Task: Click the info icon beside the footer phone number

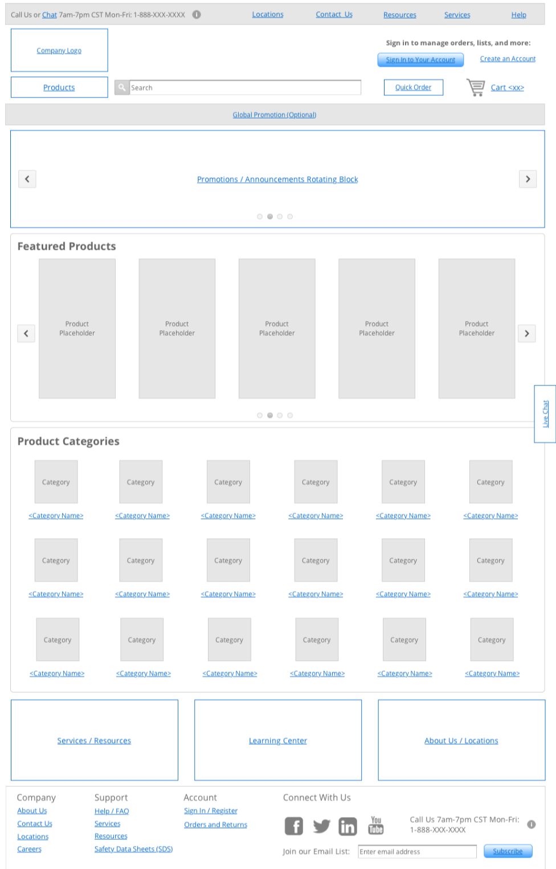Action: point(532,825)
